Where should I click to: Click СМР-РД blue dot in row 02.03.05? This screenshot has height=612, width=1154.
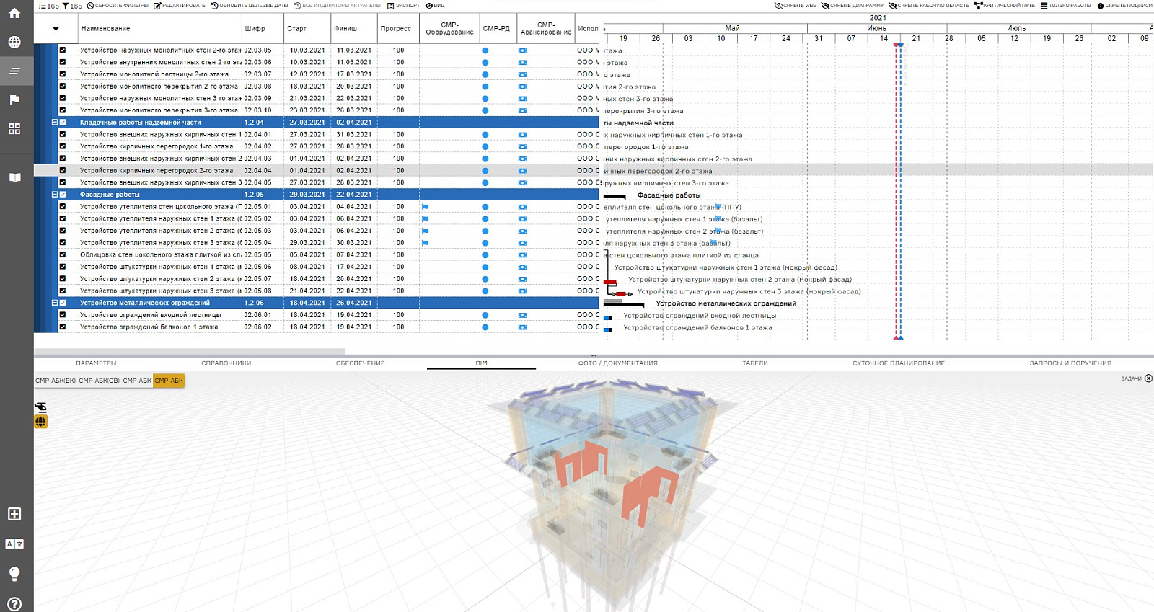(x=485, y=50)
